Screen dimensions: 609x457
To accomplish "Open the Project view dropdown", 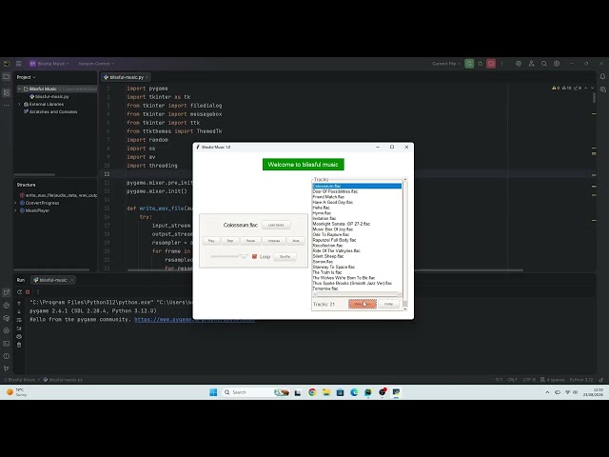I will (26, 77).
